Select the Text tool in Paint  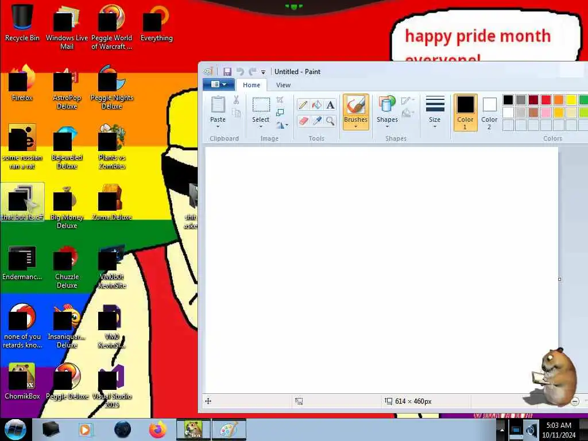(330, 105)
